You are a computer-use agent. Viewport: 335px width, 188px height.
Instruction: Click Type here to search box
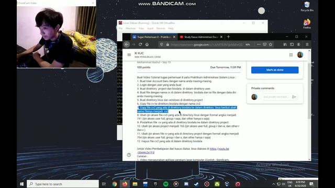click(x=63, y=184)
